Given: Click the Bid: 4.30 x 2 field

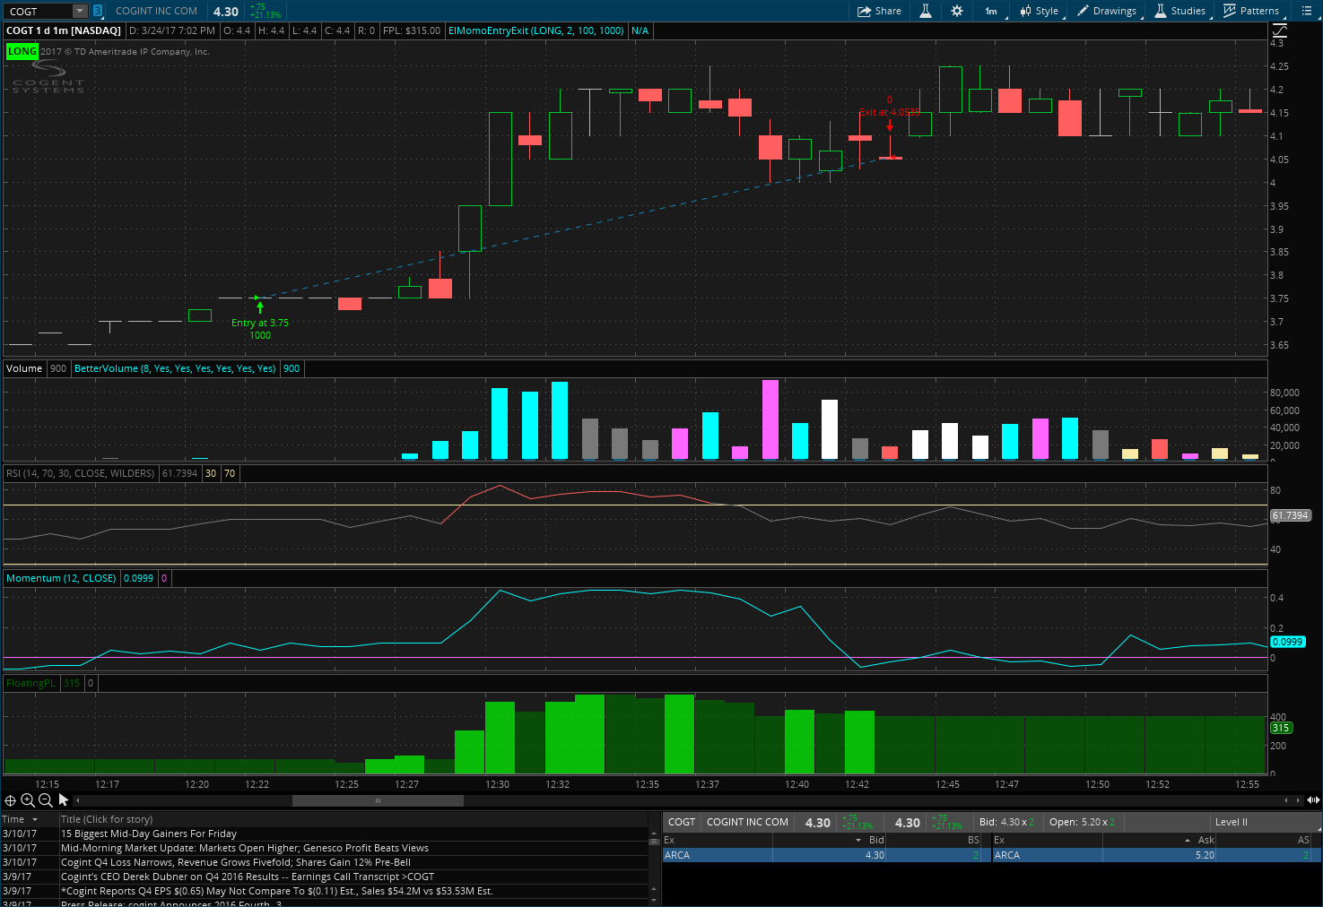Looking at the screenshot, I should coord(1007,822).
